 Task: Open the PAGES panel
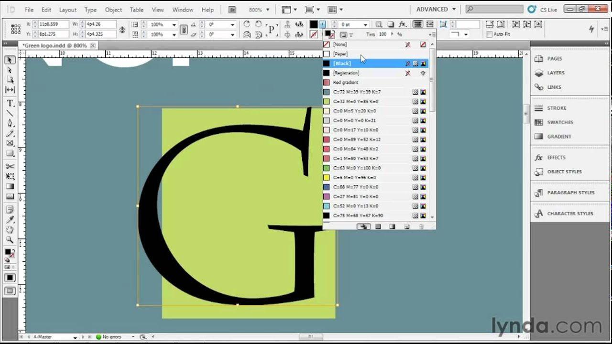click(555, 58)
